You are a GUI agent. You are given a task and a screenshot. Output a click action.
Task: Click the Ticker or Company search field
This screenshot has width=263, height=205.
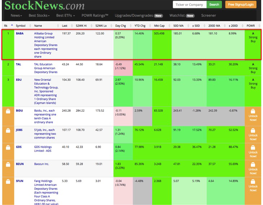[x=190, y=5]
